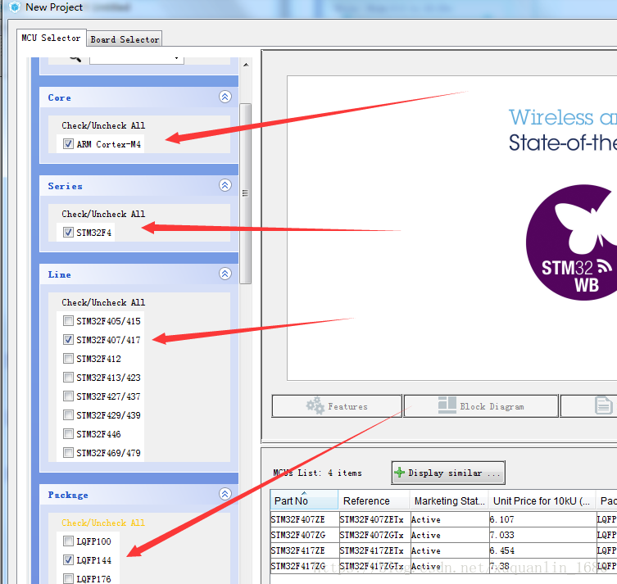Collapse the Line filter section
Viewport: 617px width, 584px height.
coord(225,274)
